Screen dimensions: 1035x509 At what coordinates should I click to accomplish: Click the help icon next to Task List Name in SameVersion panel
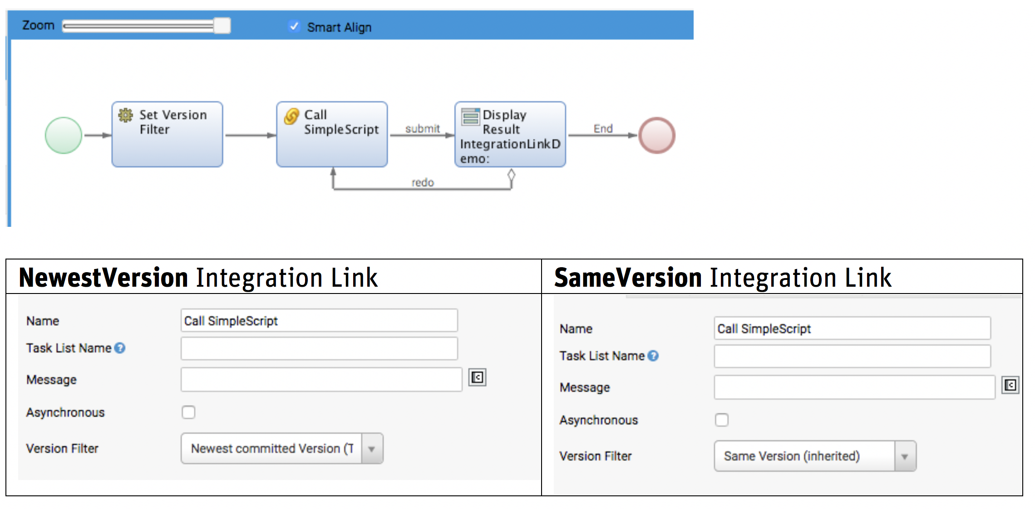653,356
